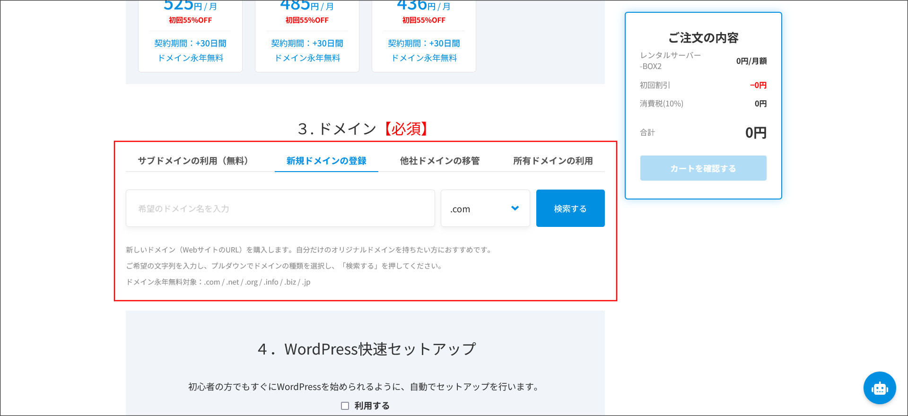
Task: Click ドメイン永年無料 under the 525円 plan
Action: click(x=190, y=58)
